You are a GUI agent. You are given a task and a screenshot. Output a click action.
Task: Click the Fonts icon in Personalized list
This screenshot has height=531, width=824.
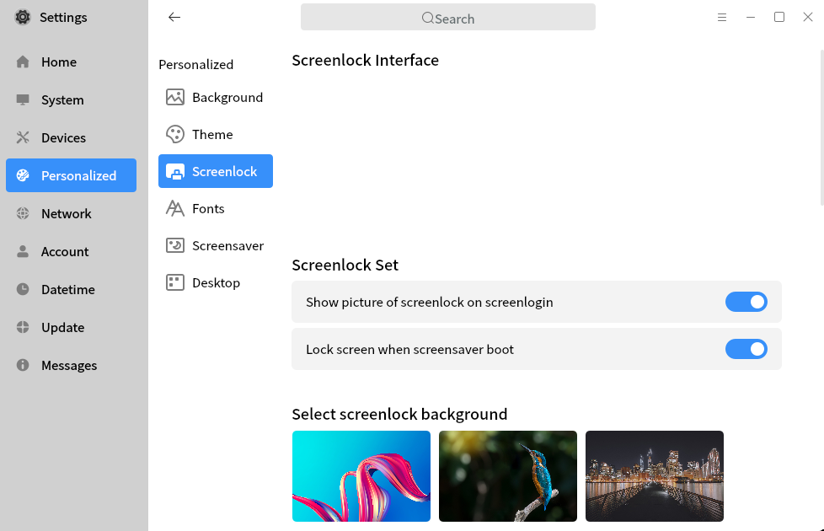tap(175, 208)
